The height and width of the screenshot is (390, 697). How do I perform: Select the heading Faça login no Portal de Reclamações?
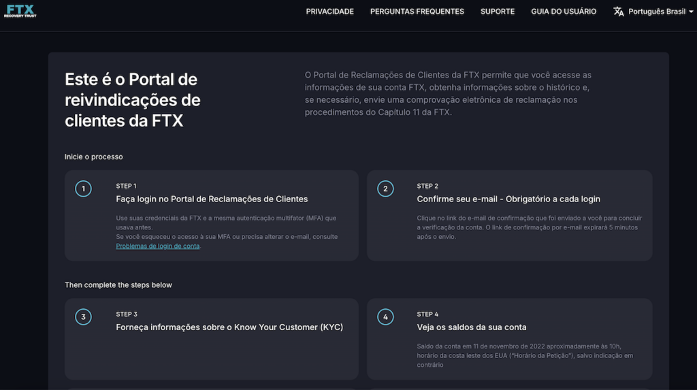(212, 199)
